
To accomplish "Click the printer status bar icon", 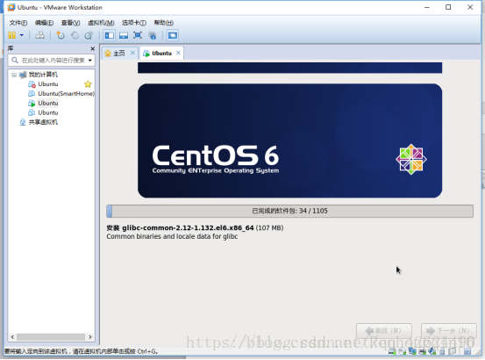I will [x=422, y=351].
